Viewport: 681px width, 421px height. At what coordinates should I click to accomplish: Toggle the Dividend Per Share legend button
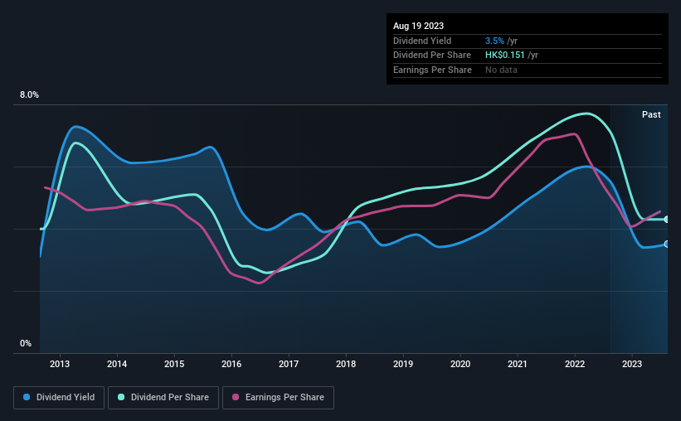(x=163, y=398)
